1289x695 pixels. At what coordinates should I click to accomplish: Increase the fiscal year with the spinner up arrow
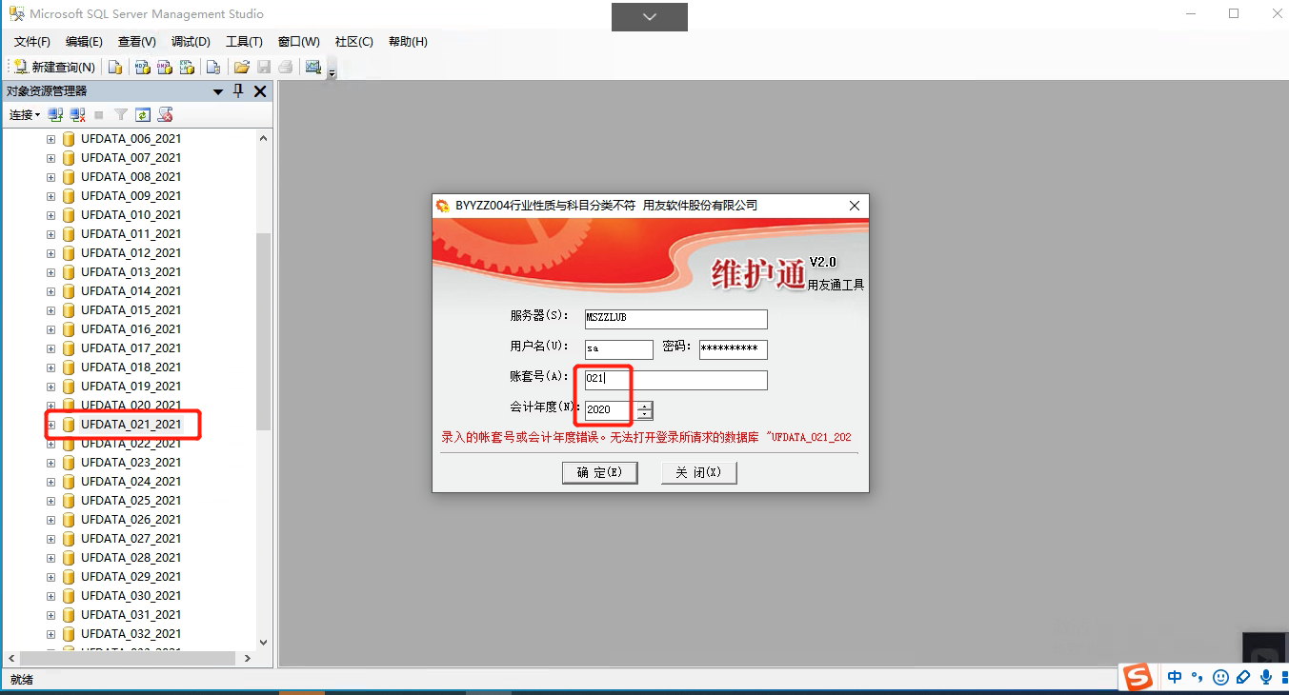pyautogui.click(x=645, y=406)
